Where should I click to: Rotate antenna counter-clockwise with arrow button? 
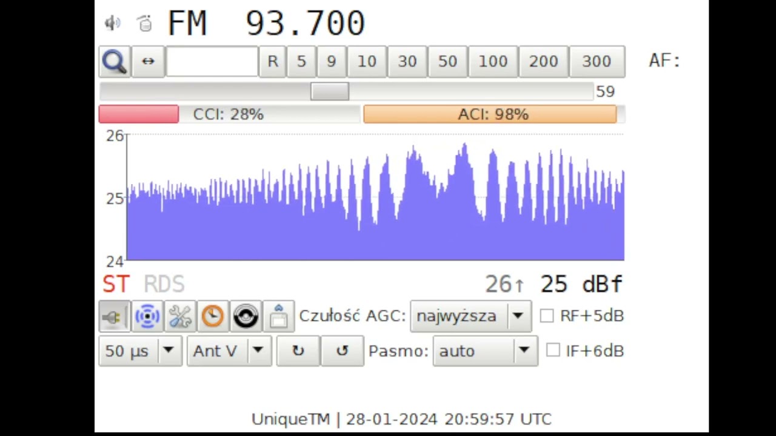pyautogui.click(x=342, y=351)
